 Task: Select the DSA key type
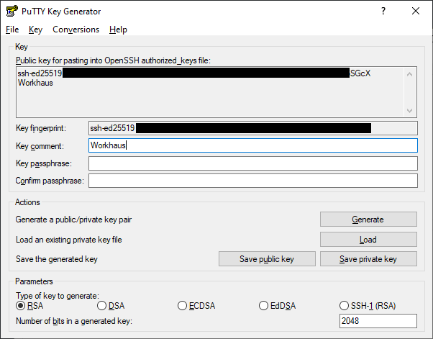pyautogui.click(x=111, y=306)
